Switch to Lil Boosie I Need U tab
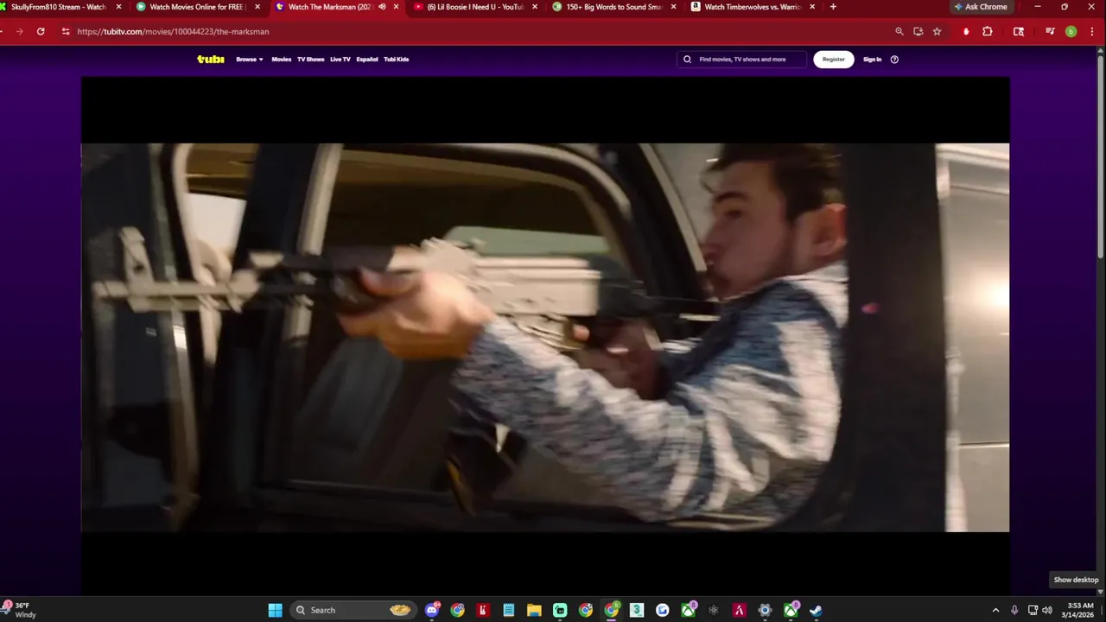The width and height of the screenshot is (1106, 622). [x=474, y=7]
